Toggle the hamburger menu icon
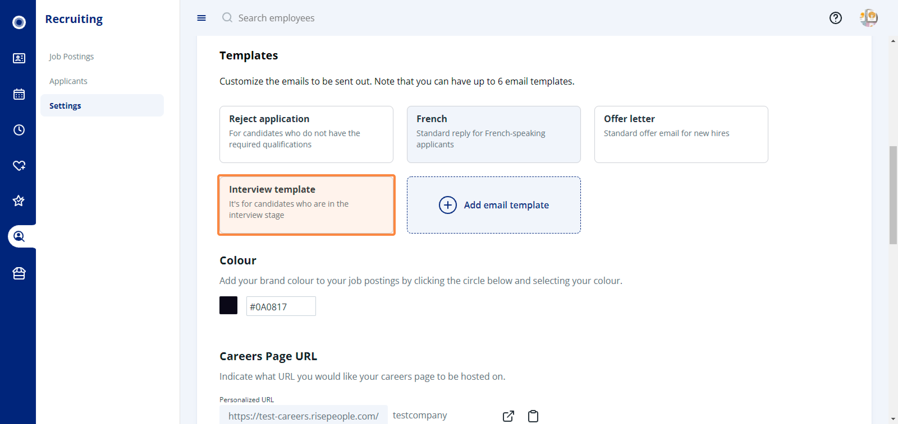 pyautogui.click(x=201, y=18)
